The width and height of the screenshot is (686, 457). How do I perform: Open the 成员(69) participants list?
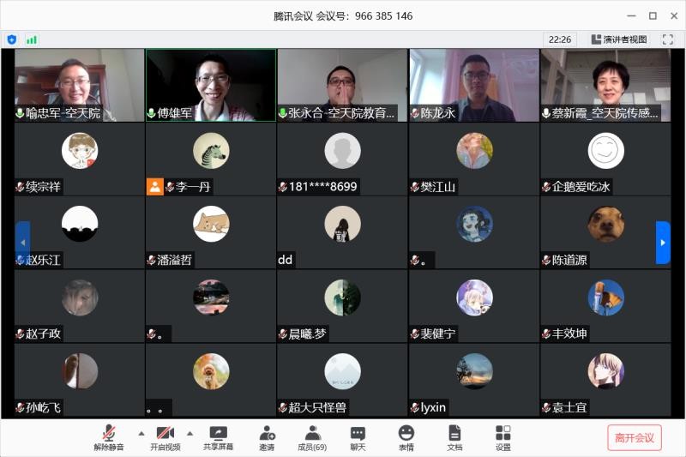311,438
